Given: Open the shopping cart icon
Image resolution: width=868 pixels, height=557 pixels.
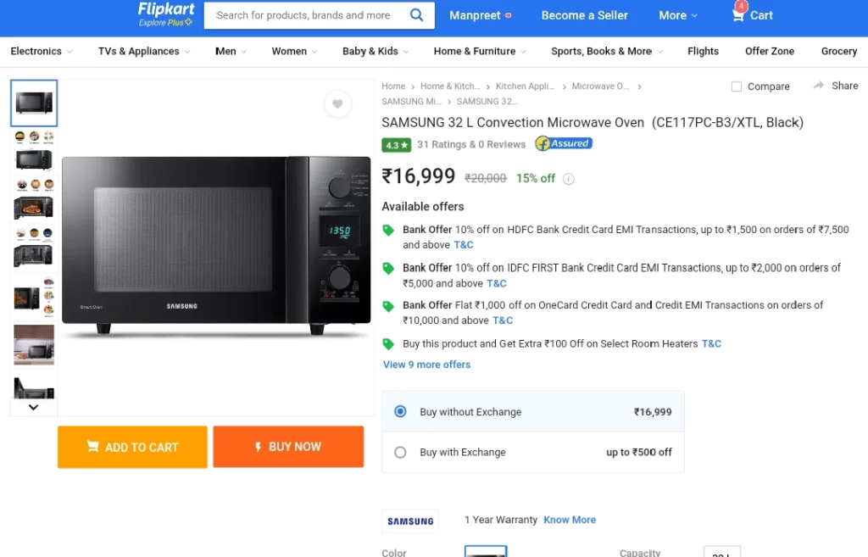Looking at the screenshot, I should (x=738, y=14).
